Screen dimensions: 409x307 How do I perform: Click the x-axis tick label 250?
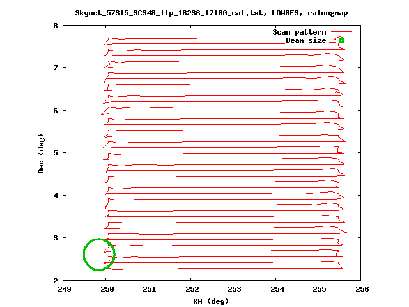[107, 289]
